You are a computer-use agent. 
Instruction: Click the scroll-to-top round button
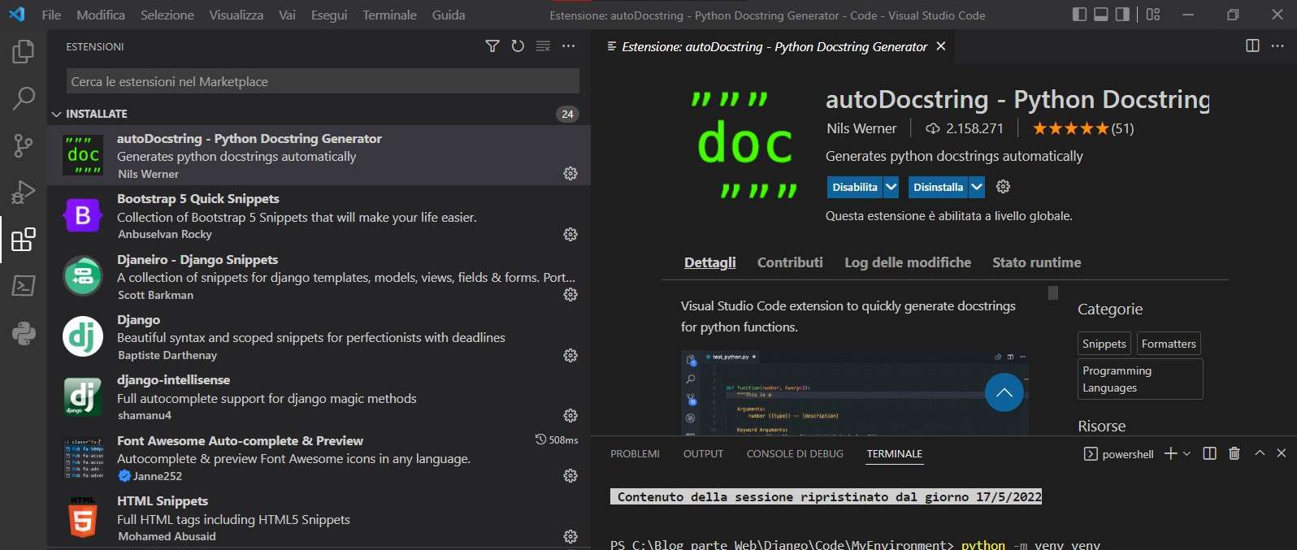1004,392
